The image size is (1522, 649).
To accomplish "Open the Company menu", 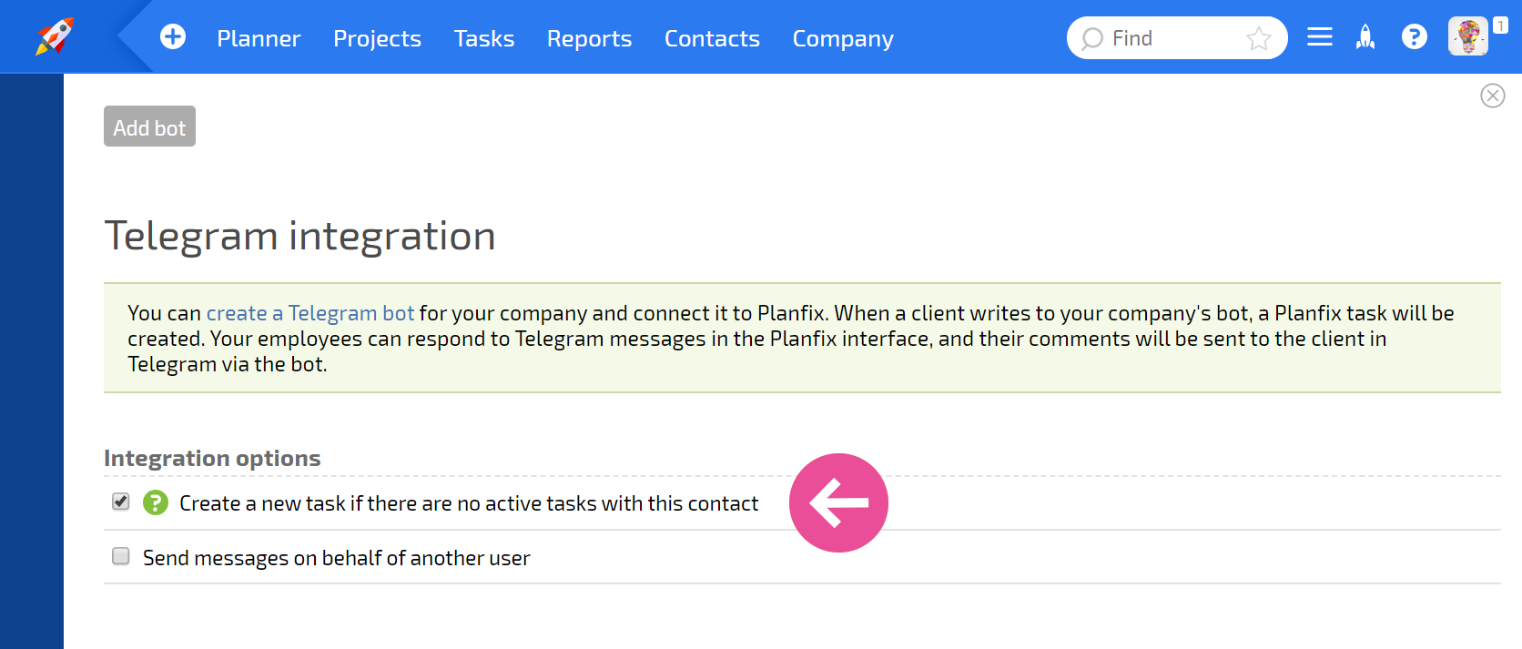I will tap(843, 38).
